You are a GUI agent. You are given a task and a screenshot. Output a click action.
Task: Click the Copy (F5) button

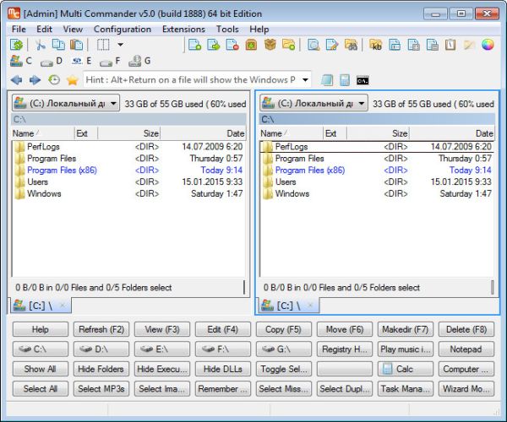point(284,329)
